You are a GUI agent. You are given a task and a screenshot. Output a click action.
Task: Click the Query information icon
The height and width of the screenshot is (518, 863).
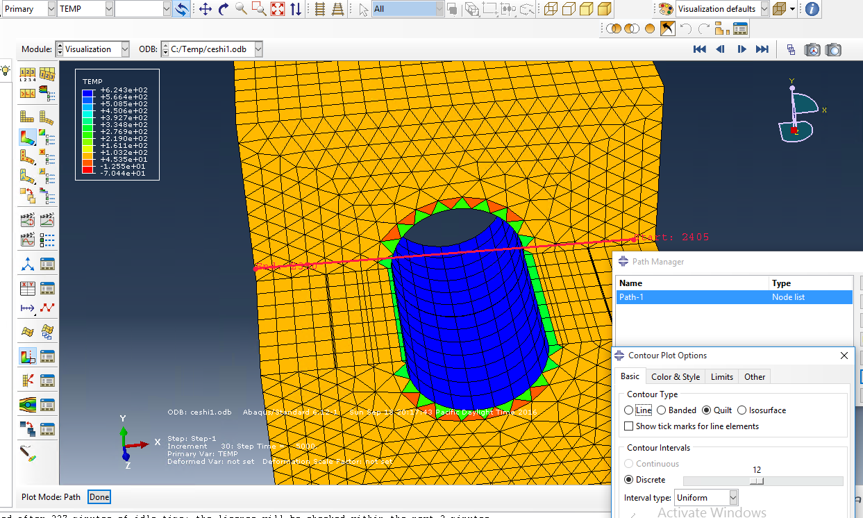812,9
